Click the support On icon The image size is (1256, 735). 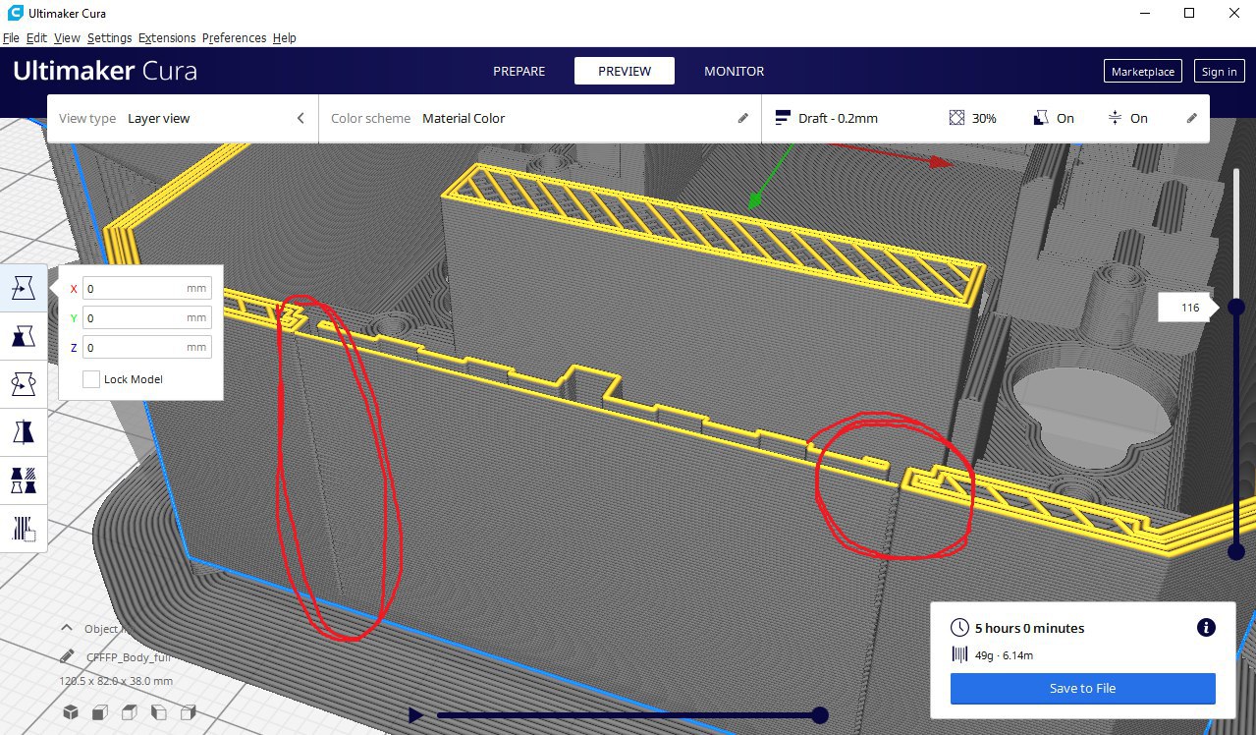pos(1042,118)
